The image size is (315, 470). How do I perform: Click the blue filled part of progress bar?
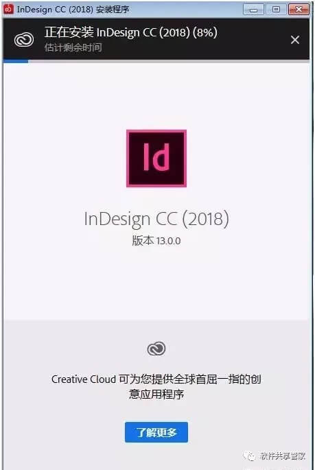pyautogui.click(x=16, y=61)
